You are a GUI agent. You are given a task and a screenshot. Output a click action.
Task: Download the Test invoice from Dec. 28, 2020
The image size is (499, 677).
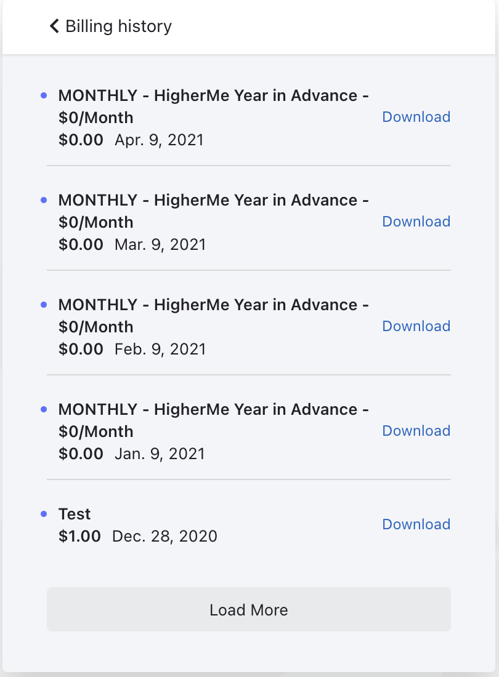416,524
